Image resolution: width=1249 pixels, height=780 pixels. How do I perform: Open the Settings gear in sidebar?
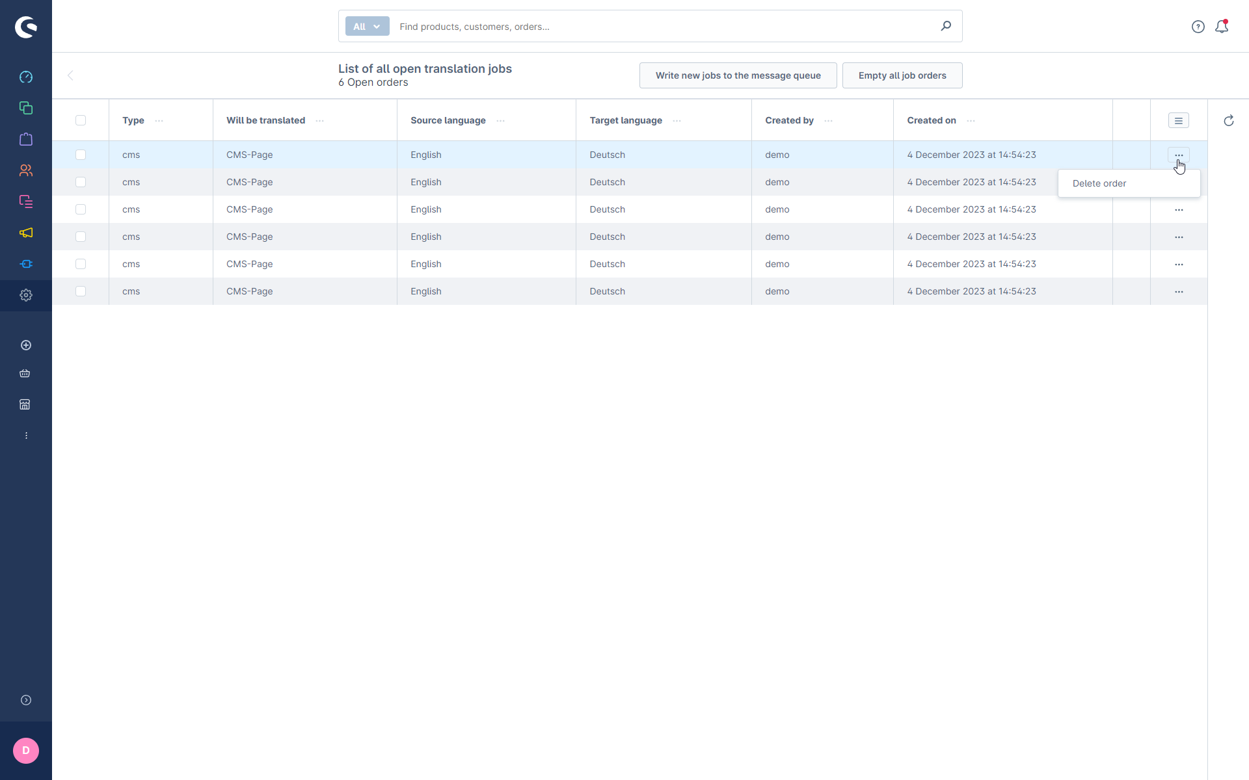[x=26, y=295]
